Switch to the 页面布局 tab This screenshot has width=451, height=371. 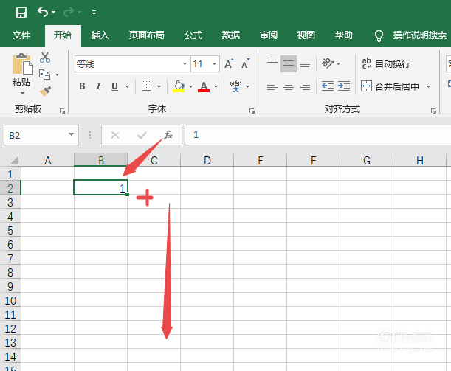click(146, 35)
